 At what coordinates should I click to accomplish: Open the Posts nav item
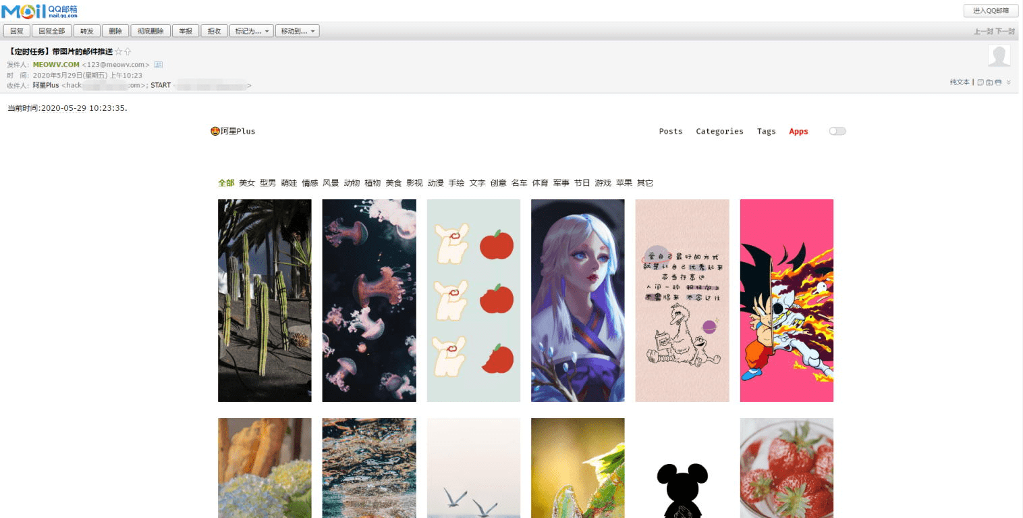pyautogui.click(x=671, y=131)
